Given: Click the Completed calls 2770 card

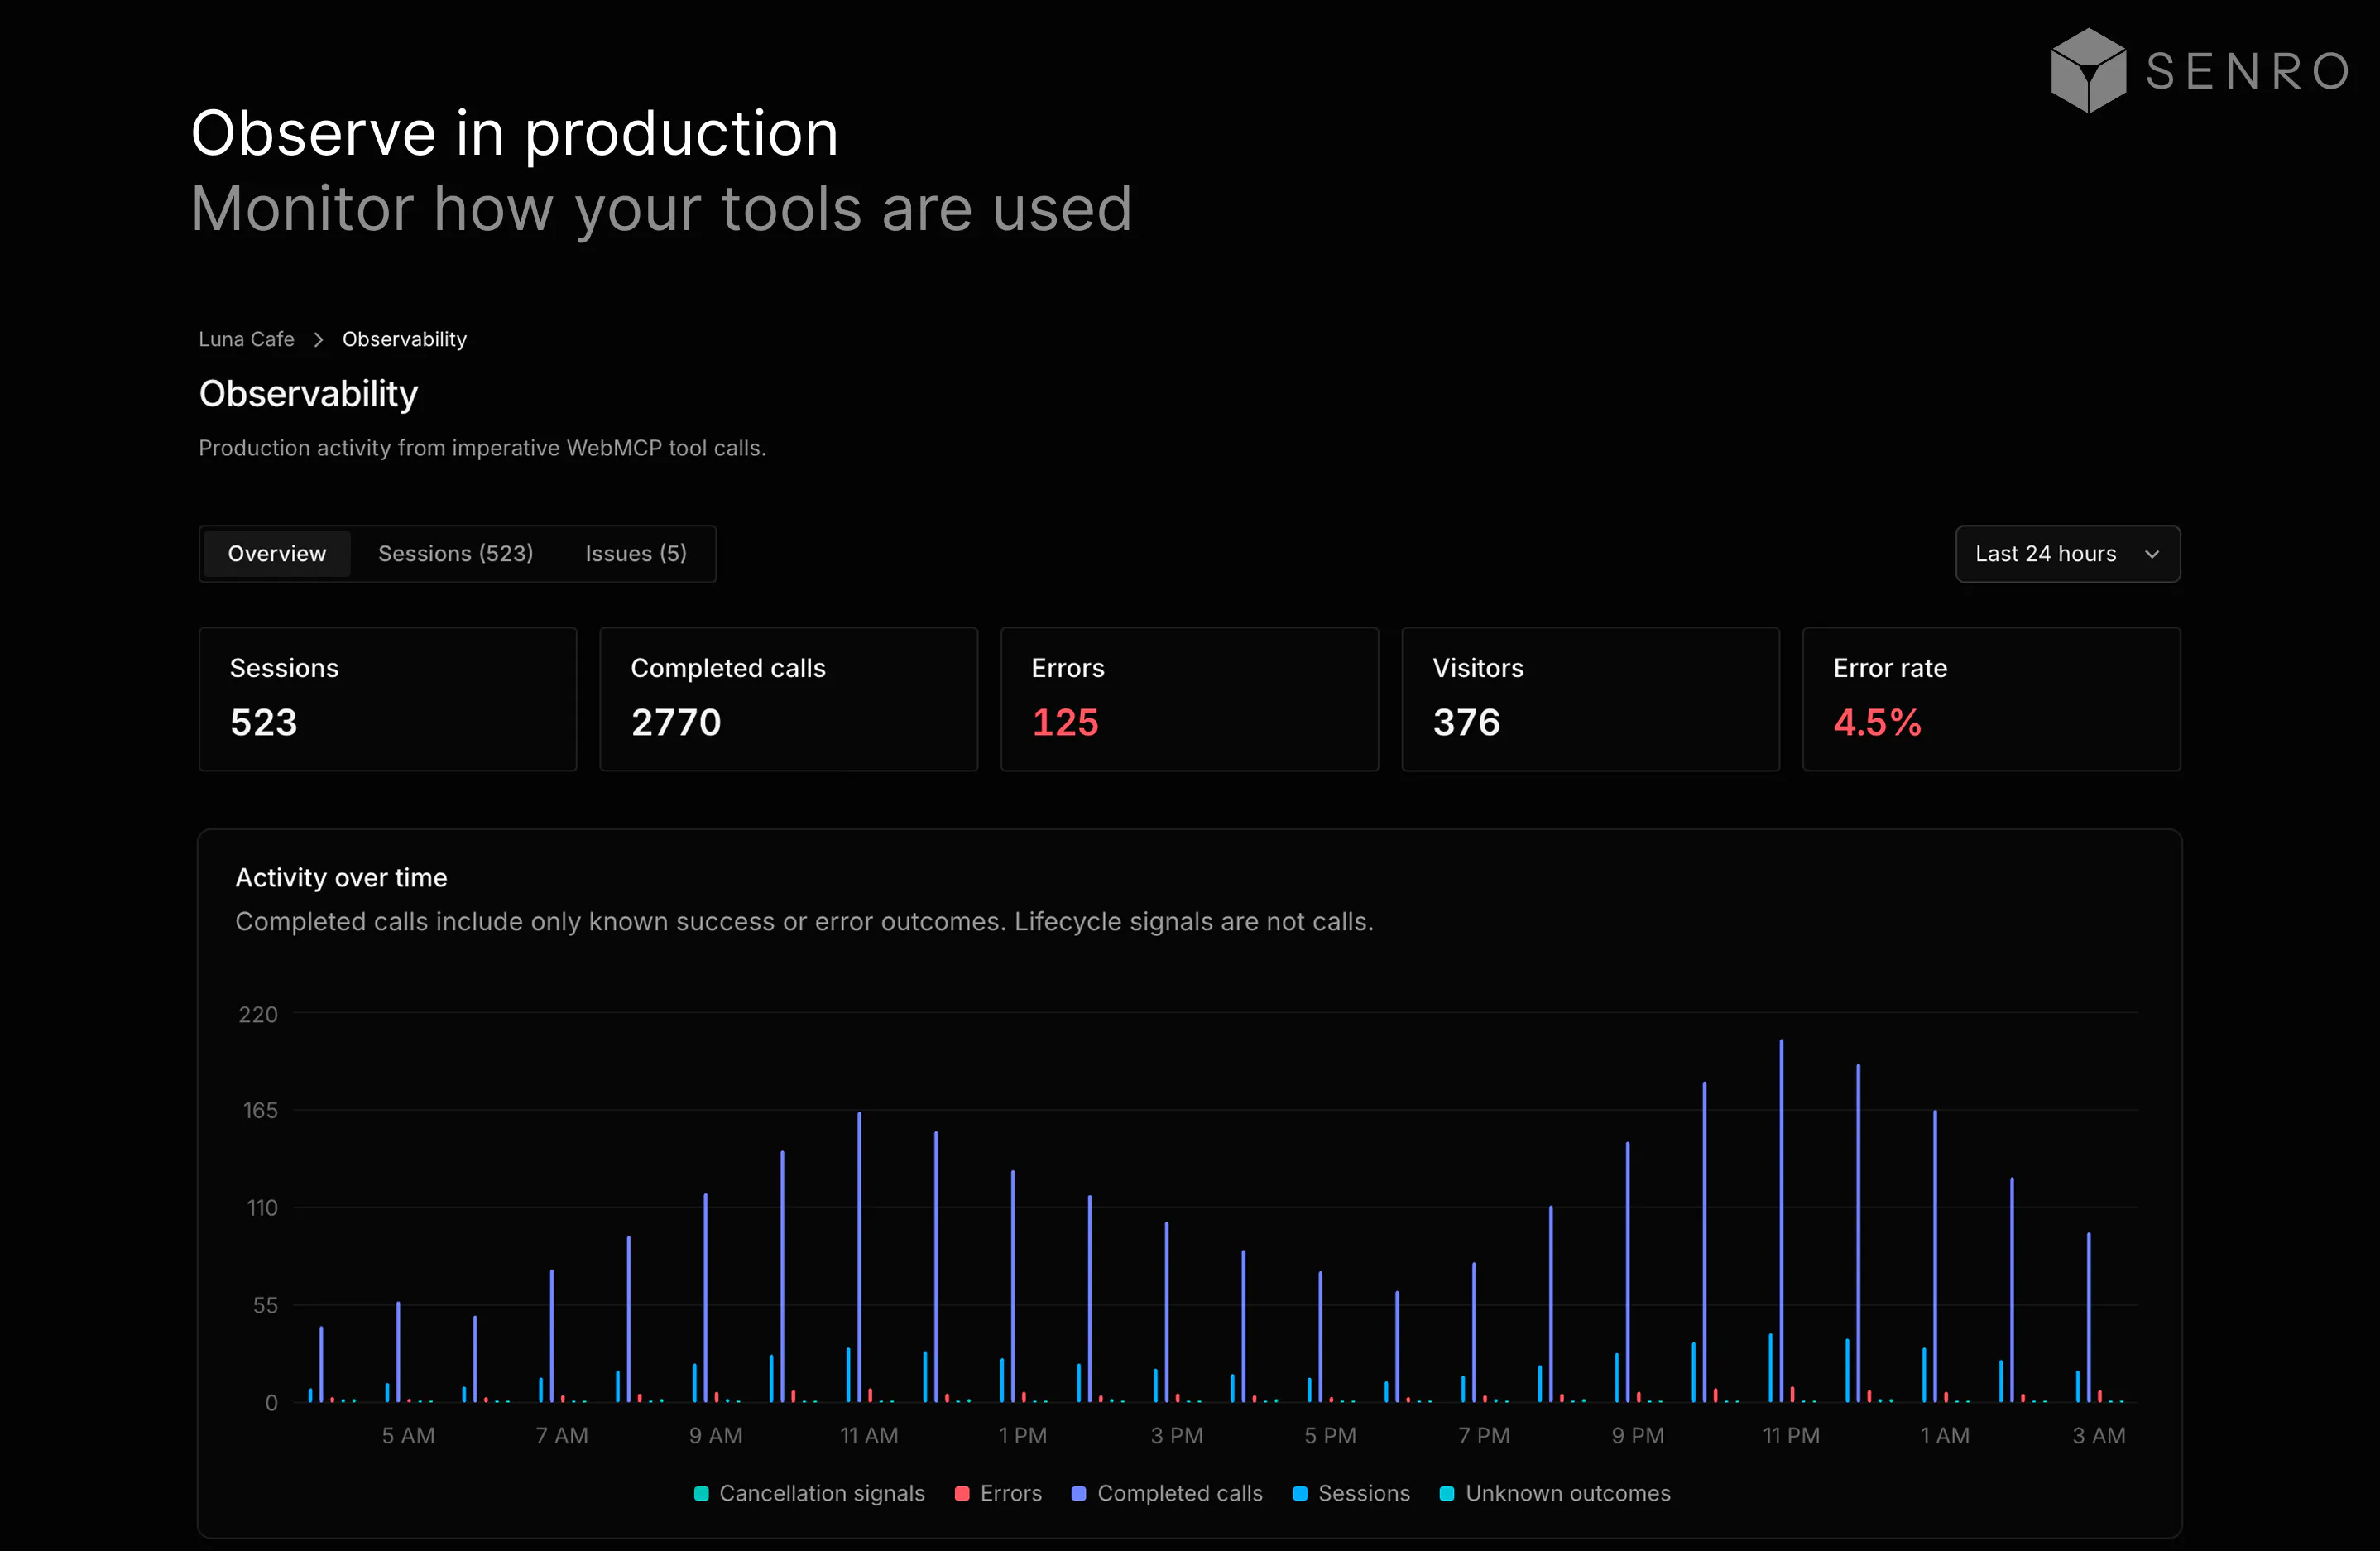Looking at the screenshot, I should 788,699.
